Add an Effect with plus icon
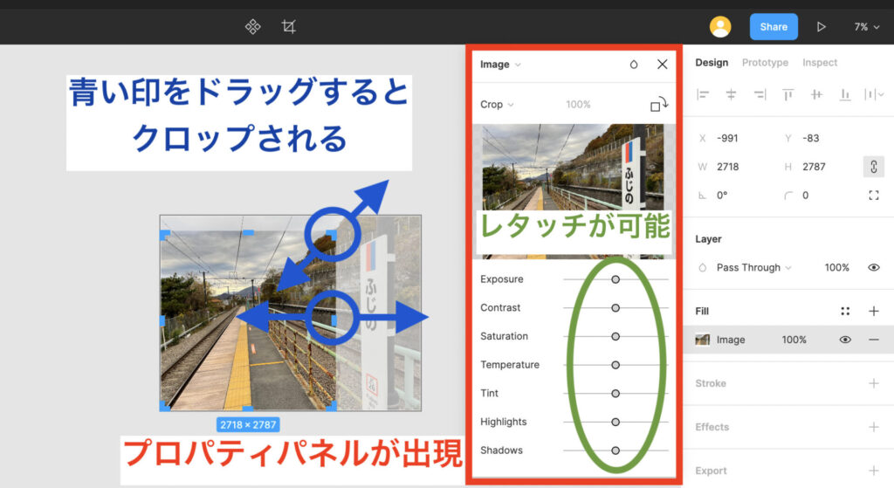Screen dimensions: 894x488 873,426
